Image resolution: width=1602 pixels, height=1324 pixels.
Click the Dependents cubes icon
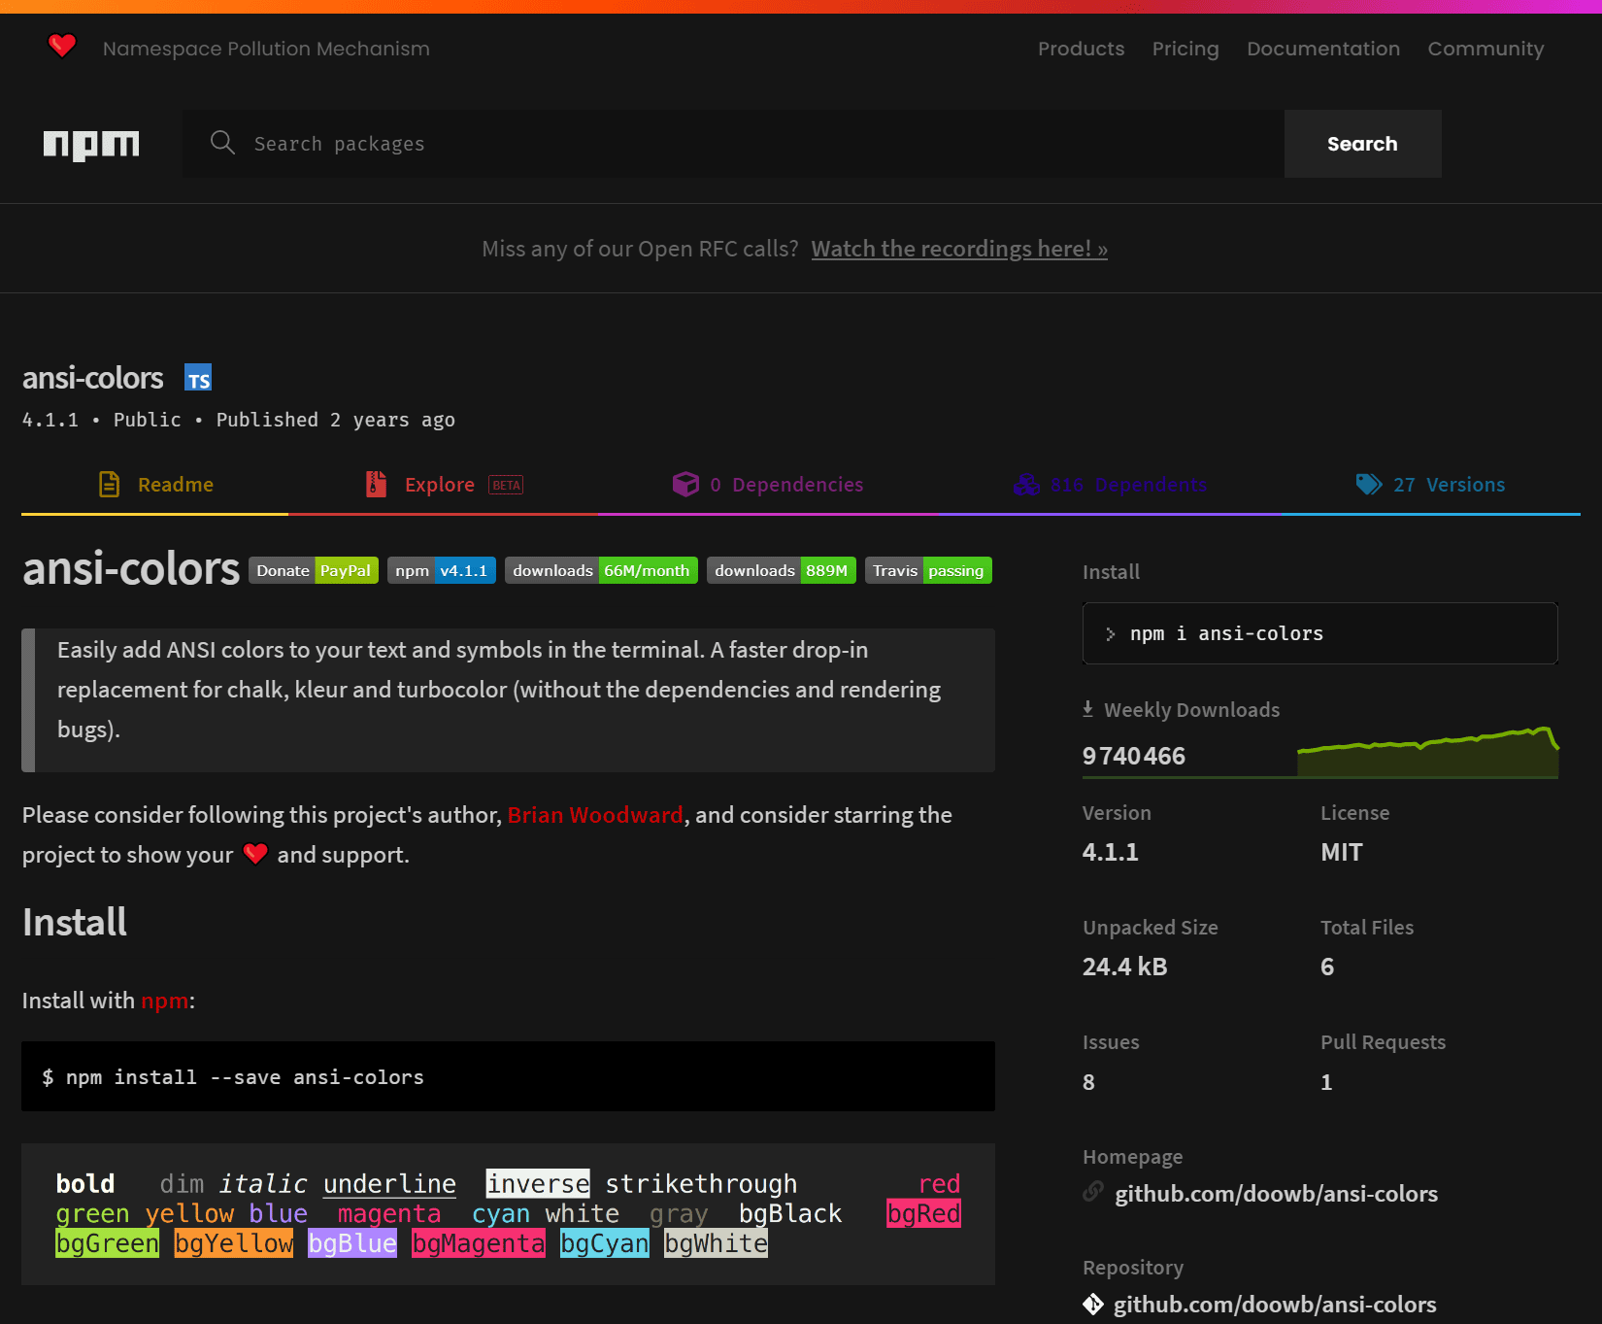point(1026,484)
